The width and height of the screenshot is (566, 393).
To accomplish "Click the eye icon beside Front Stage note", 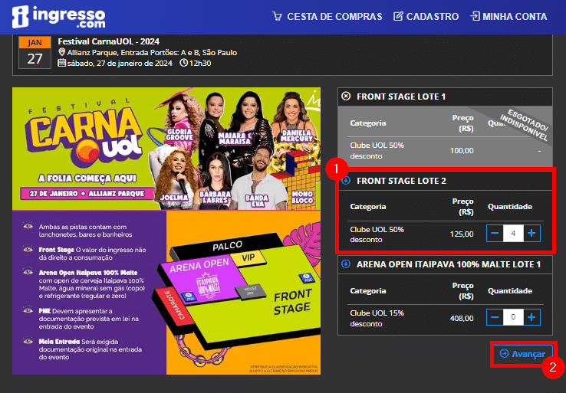I will coord(28,250).
